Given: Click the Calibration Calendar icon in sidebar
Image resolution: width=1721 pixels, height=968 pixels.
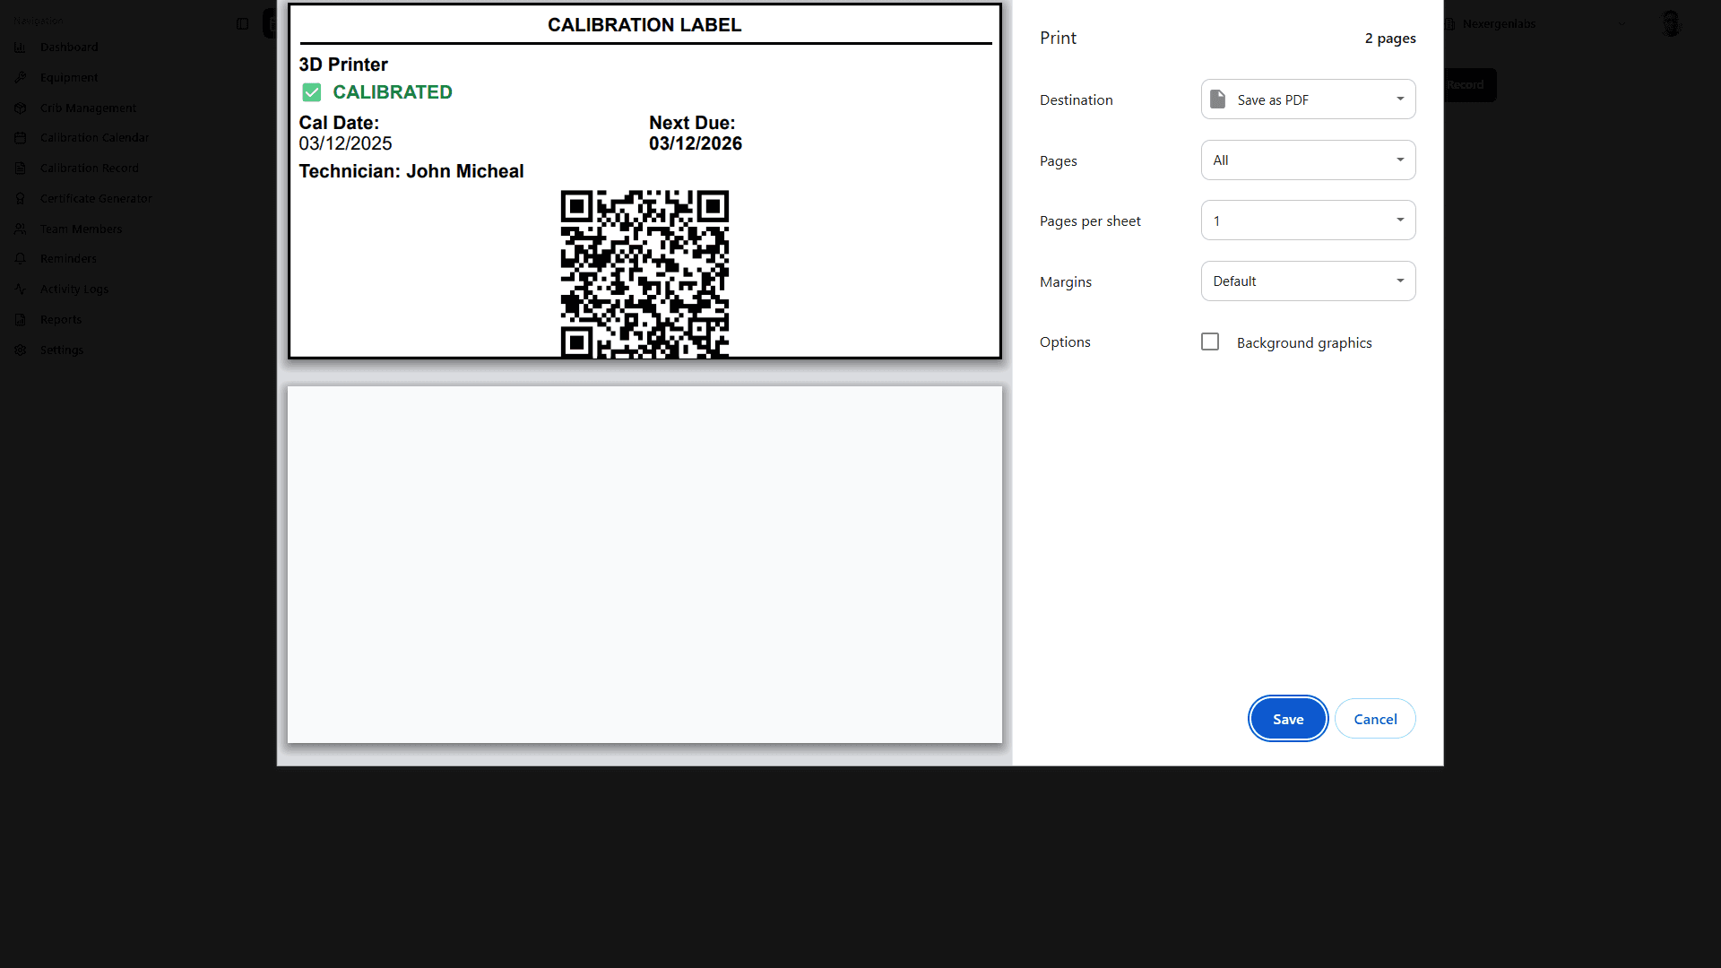Looking at the screenshot, I should pos(20,138).
